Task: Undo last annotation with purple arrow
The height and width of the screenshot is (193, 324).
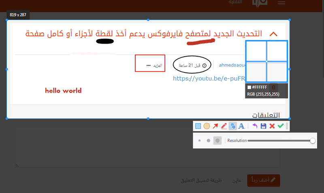Action: pyautogui.click(x=255, y=126)
